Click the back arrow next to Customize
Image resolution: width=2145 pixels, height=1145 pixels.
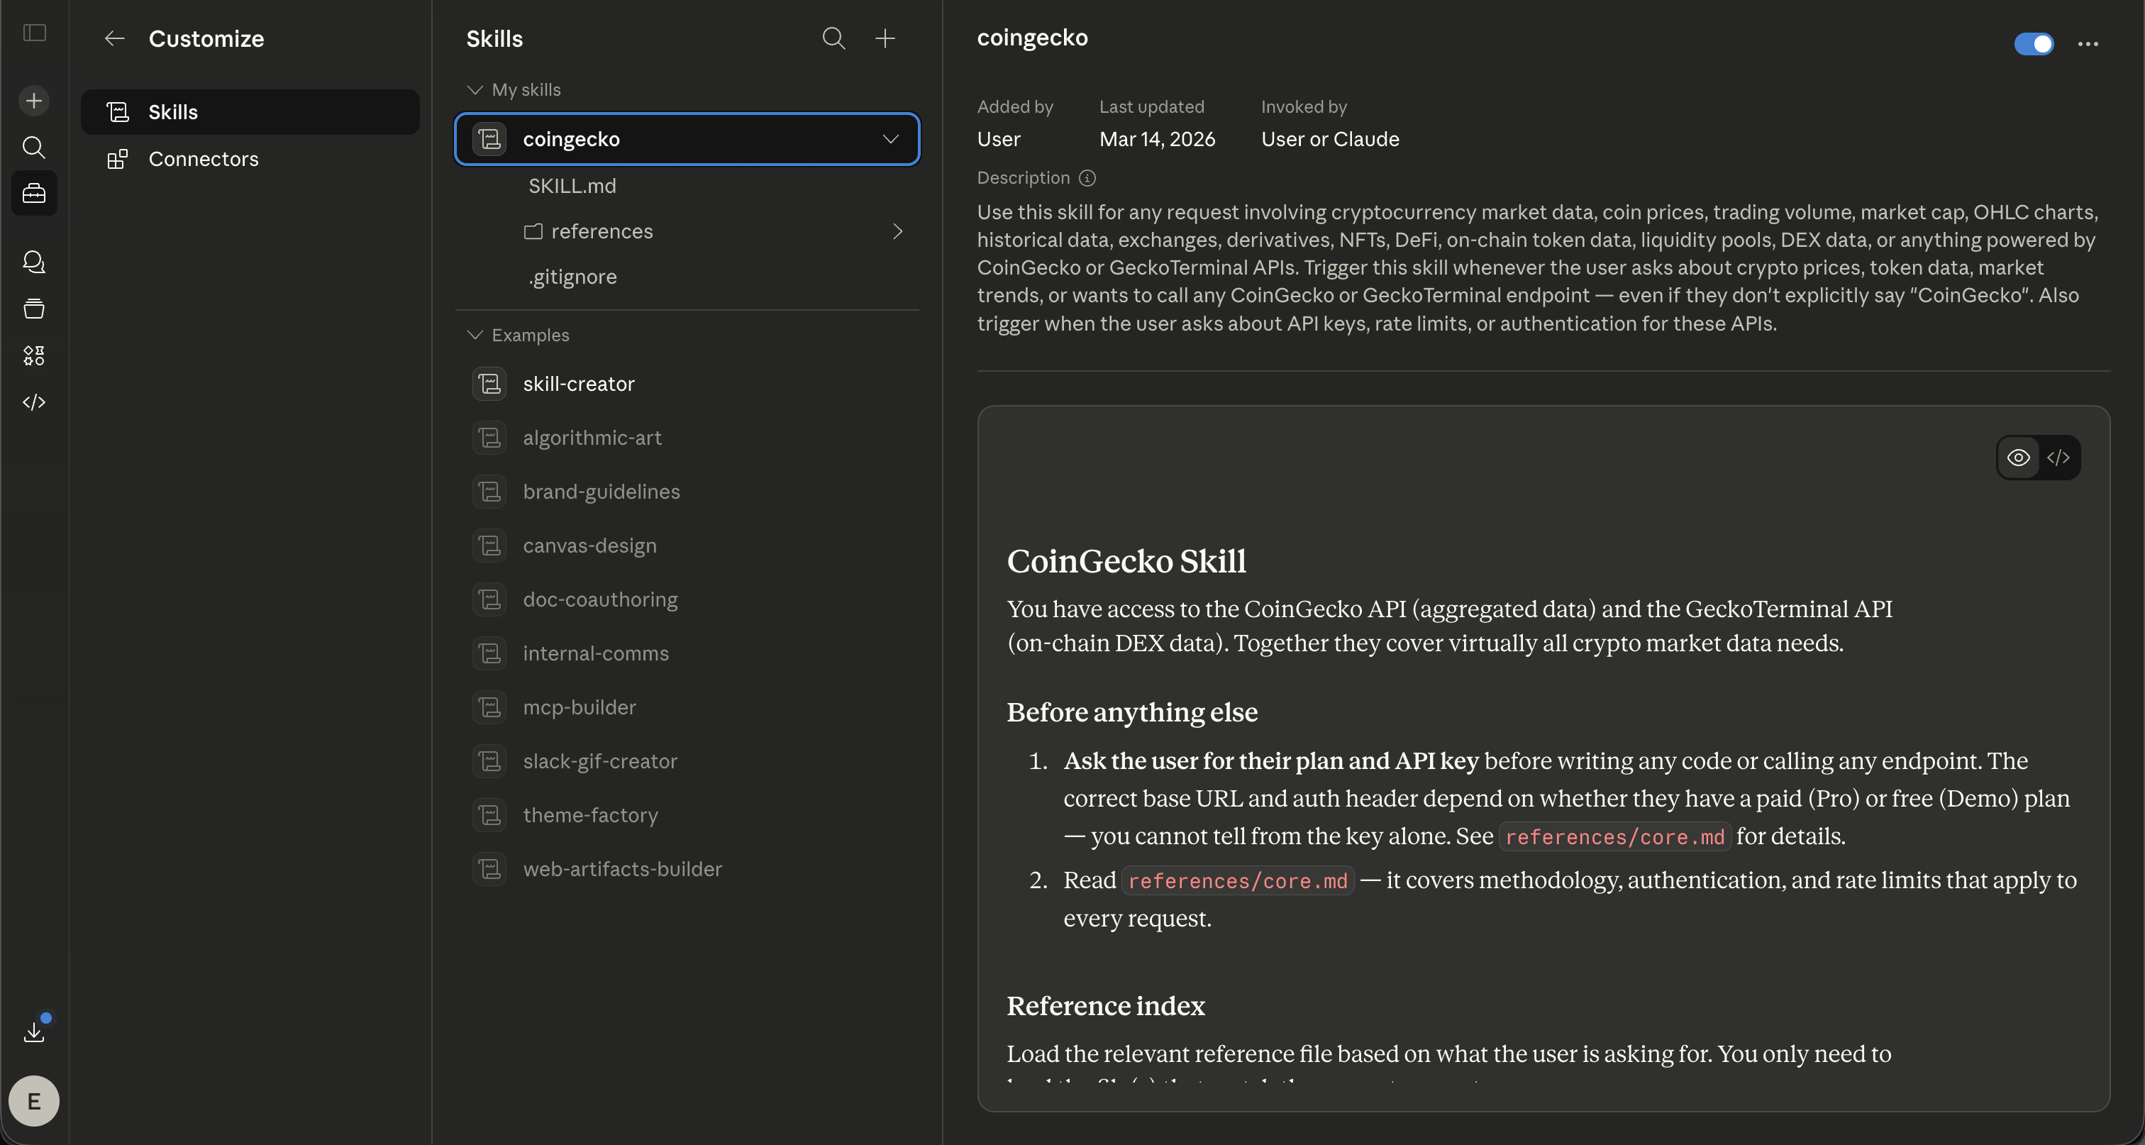pyautogui.click(x=114, y=38)
